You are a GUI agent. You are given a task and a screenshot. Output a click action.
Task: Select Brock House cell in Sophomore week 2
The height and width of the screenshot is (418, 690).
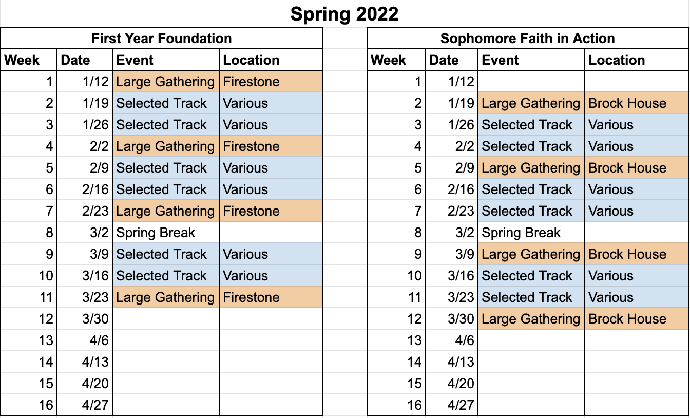(636, 103)
